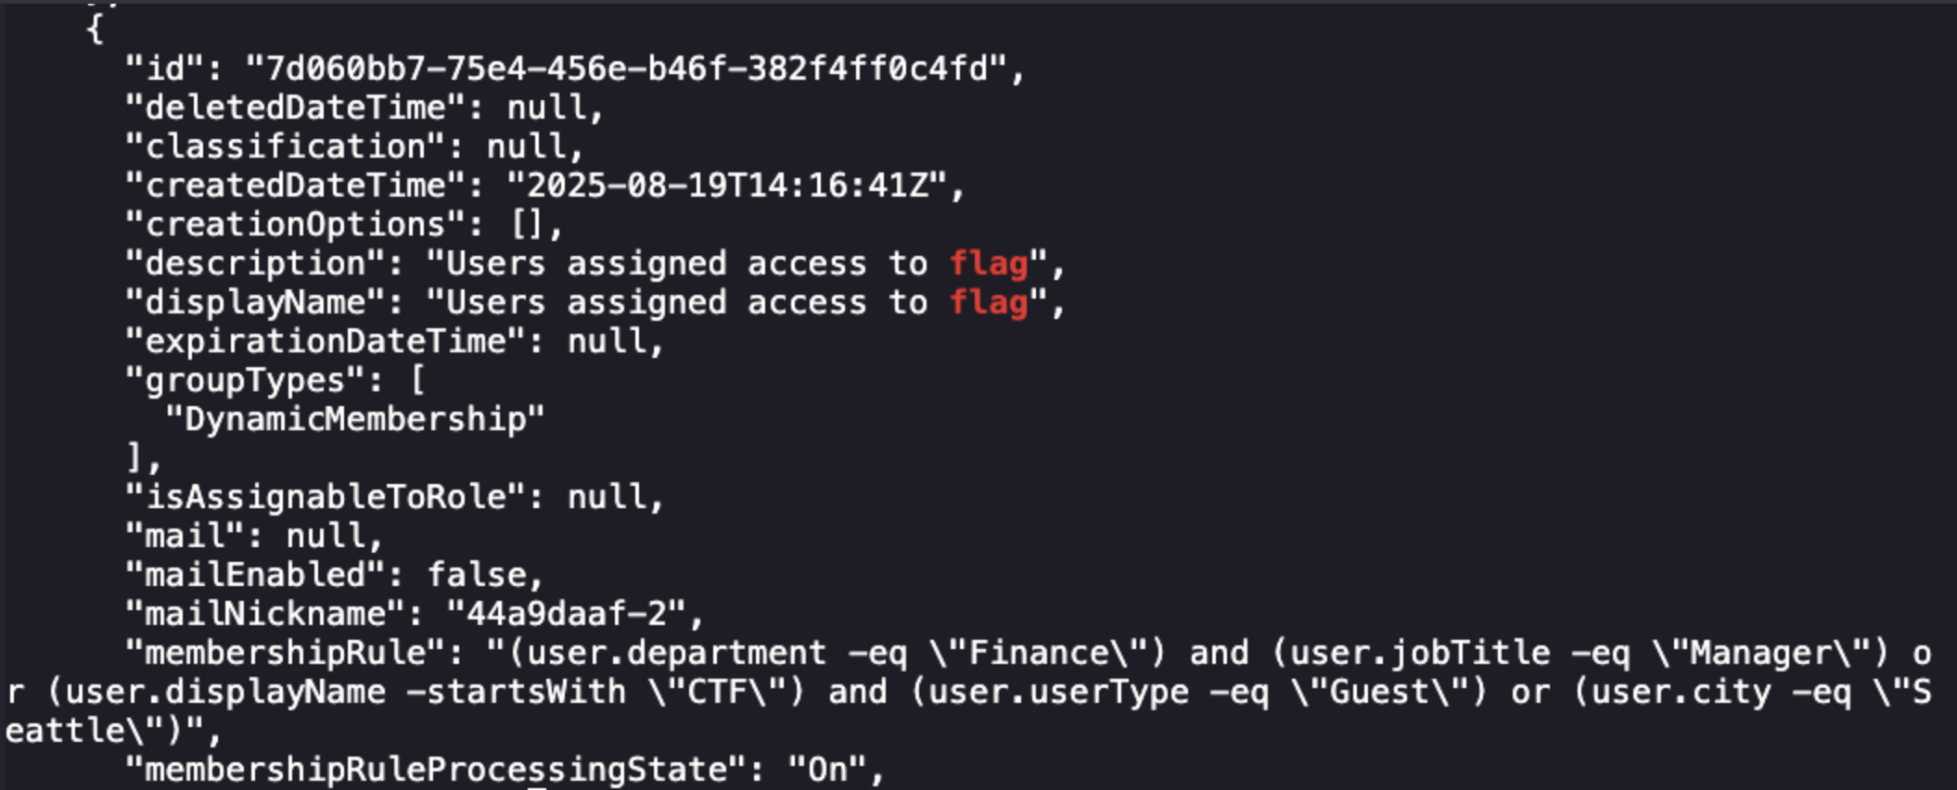This screenshot has width=1957, height=790.
Task: Click the opening curly brace of the object
Action: pos(95,30)
